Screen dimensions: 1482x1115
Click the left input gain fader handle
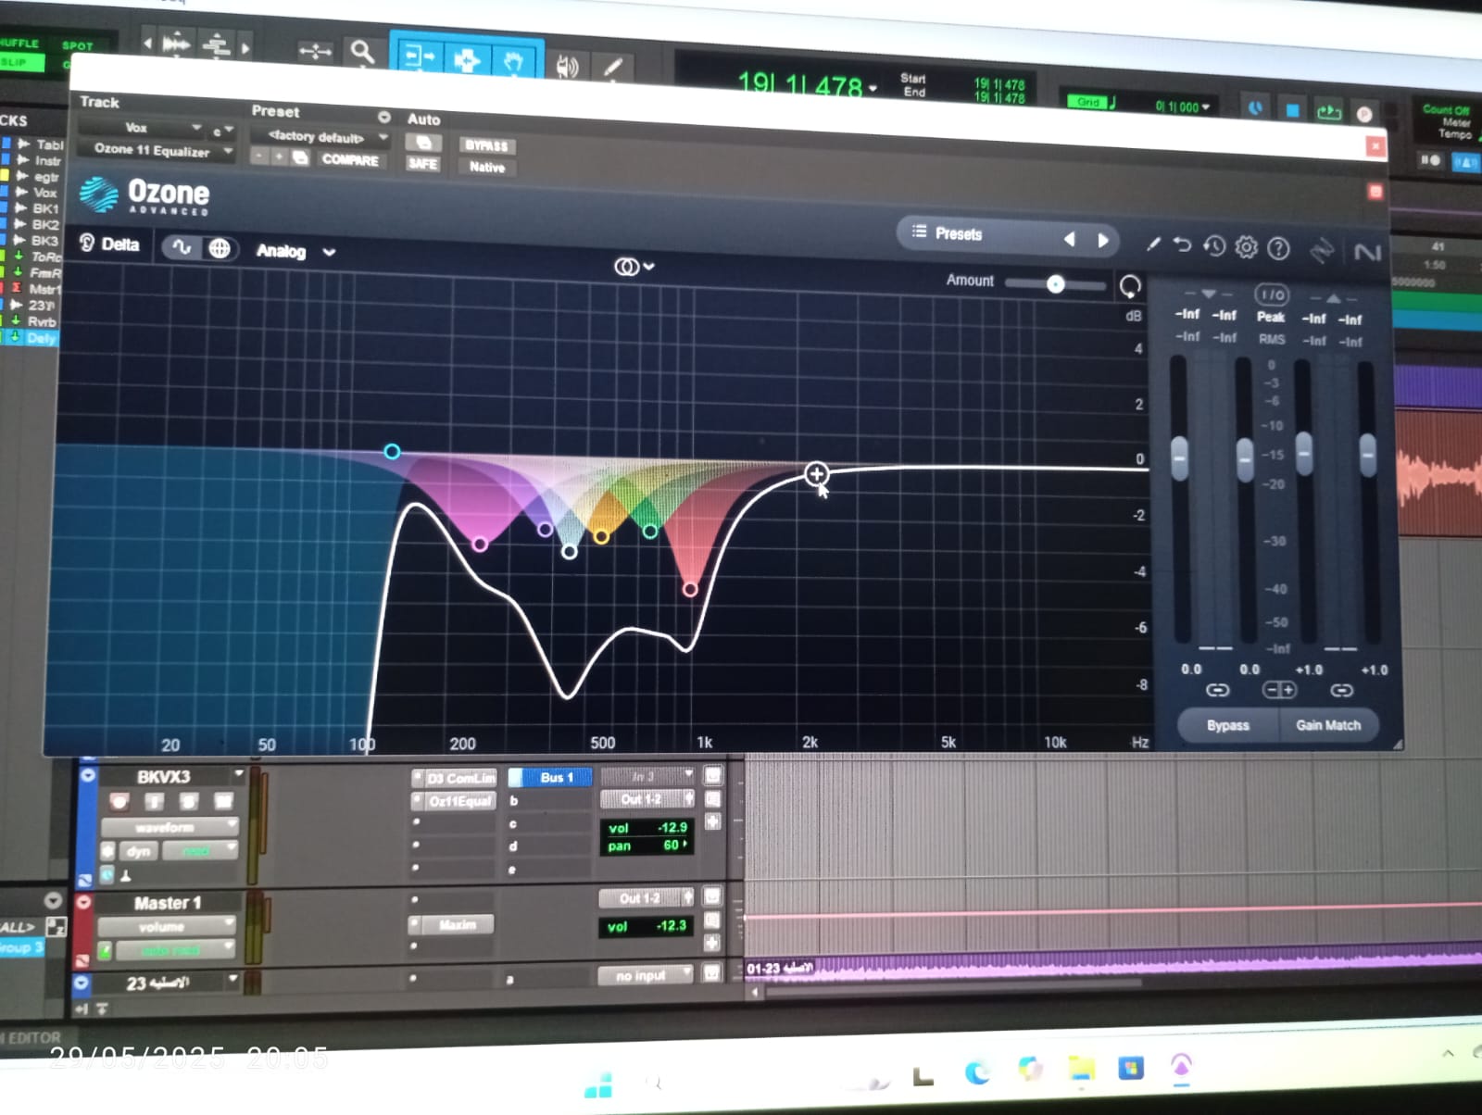click(1179, 457)
